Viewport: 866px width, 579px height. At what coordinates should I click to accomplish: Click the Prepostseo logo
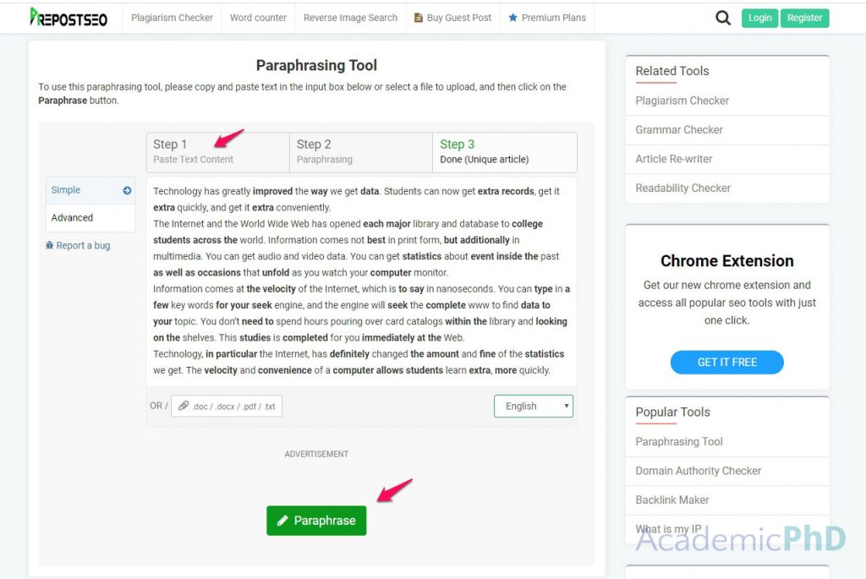tap(69, 18)
